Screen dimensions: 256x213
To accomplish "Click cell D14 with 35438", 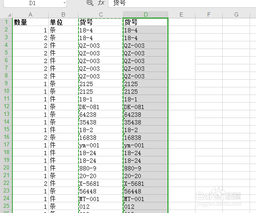I will click(x=145, y=122).
